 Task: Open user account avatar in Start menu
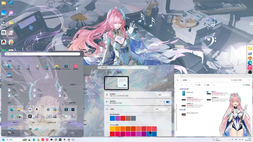click(x=9, y=133)
